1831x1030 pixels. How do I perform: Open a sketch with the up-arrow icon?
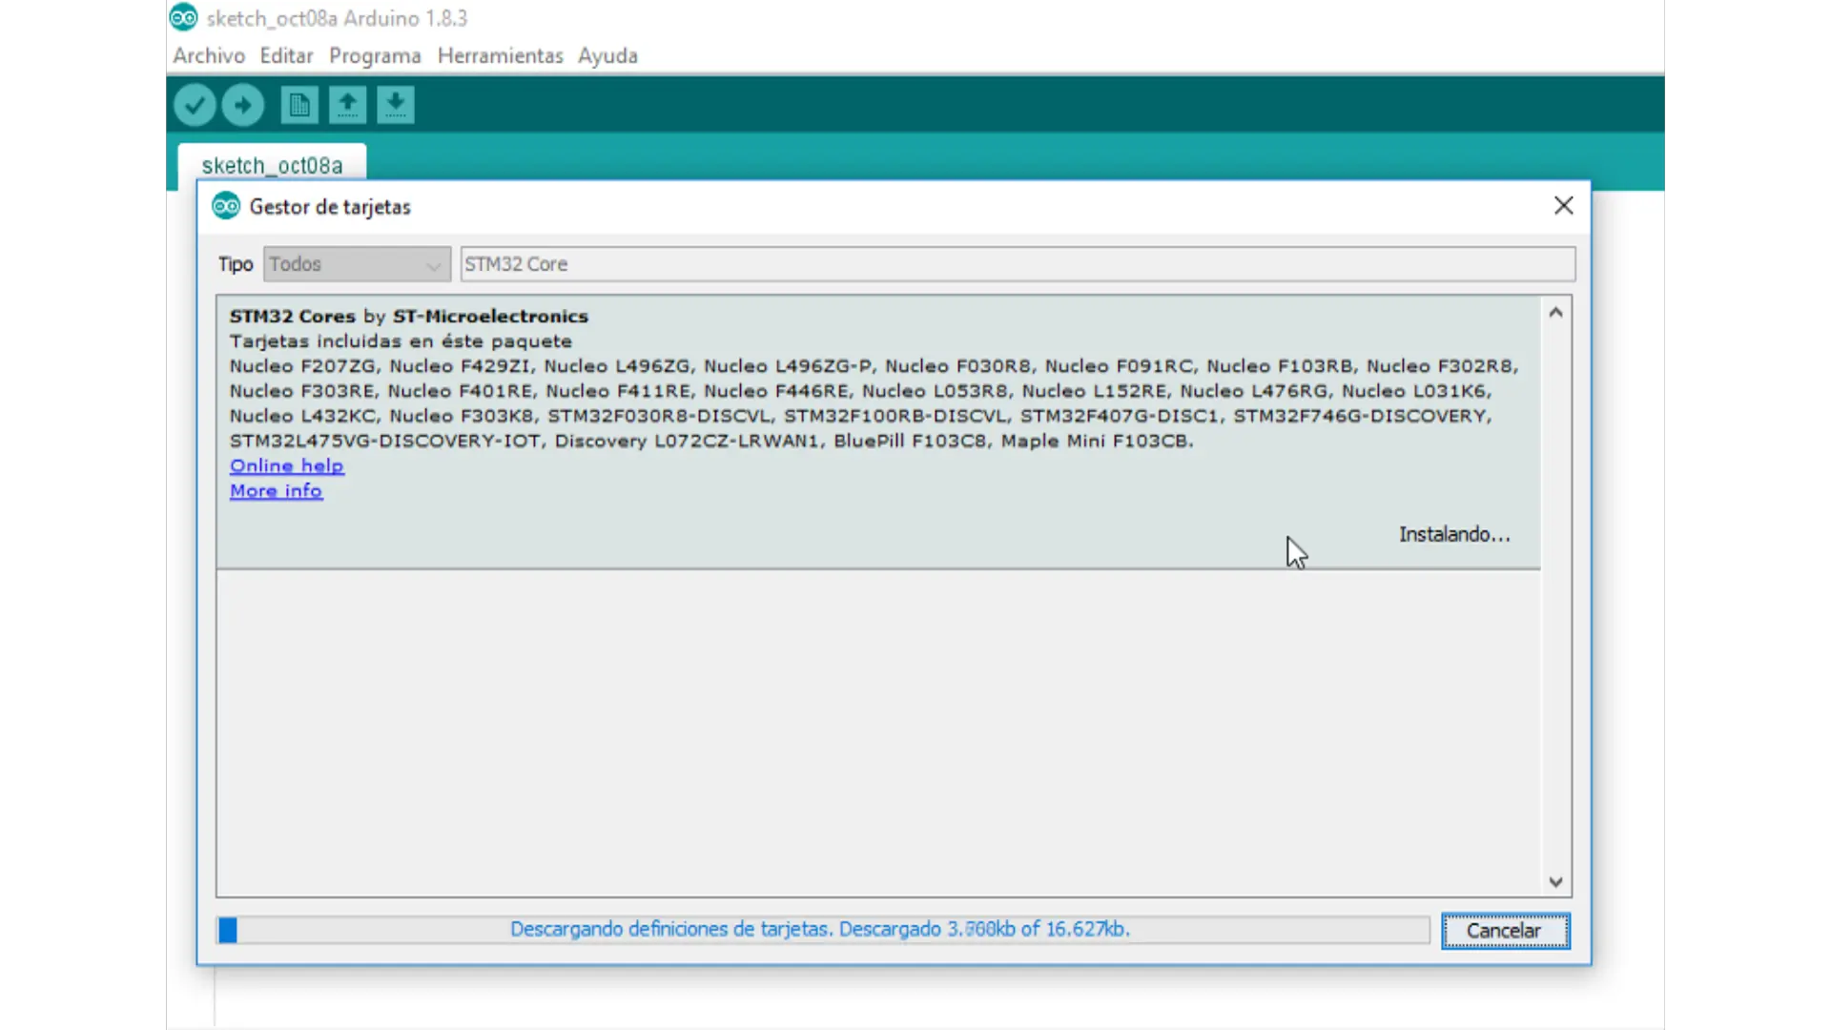347,105
